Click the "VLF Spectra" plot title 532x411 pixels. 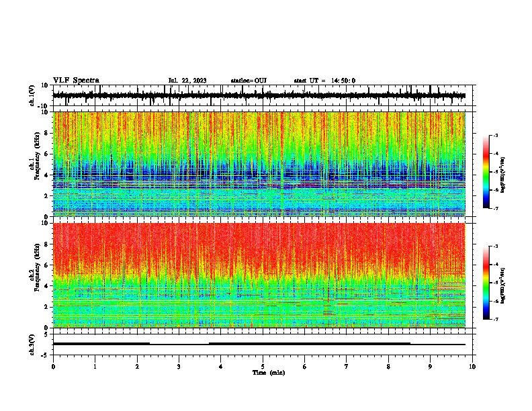tap(76, 81)
